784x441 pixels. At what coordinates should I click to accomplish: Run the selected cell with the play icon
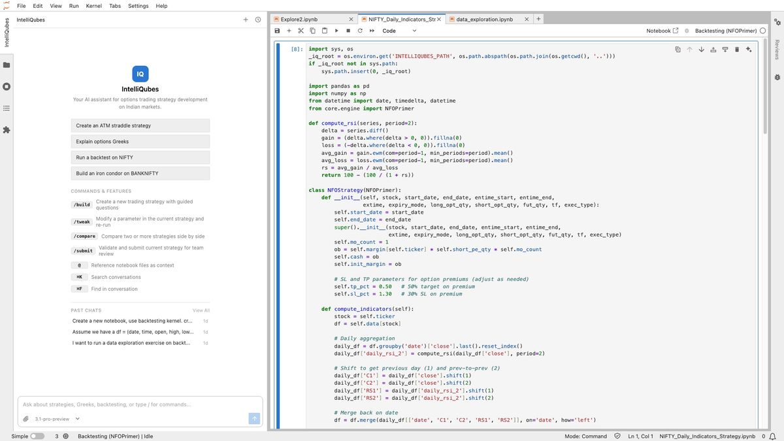336,31
